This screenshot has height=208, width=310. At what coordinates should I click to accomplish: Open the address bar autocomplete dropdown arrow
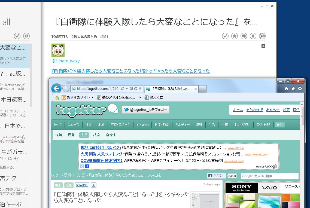click(x=127, y=89)
